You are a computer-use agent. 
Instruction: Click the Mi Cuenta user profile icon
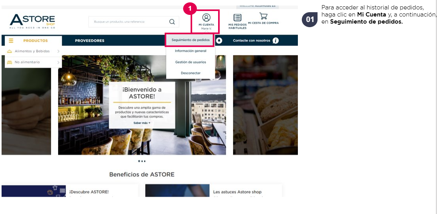pos(206,18)
